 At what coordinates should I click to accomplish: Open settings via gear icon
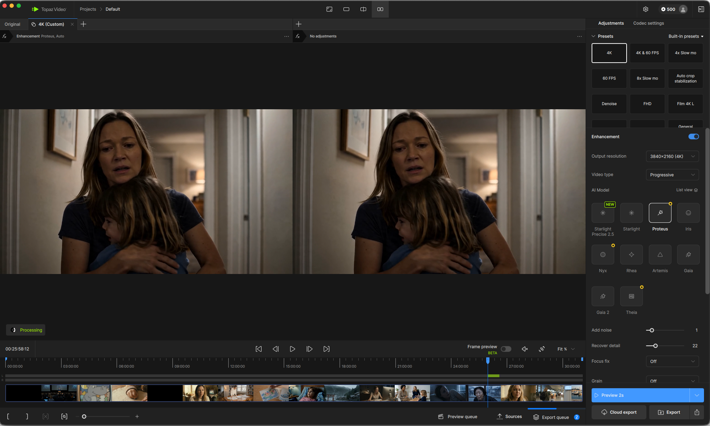[x=645, y=9]
